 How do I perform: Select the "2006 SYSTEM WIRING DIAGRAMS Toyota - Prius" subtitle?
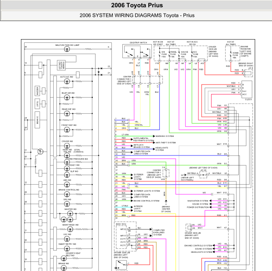click(137, 15)
